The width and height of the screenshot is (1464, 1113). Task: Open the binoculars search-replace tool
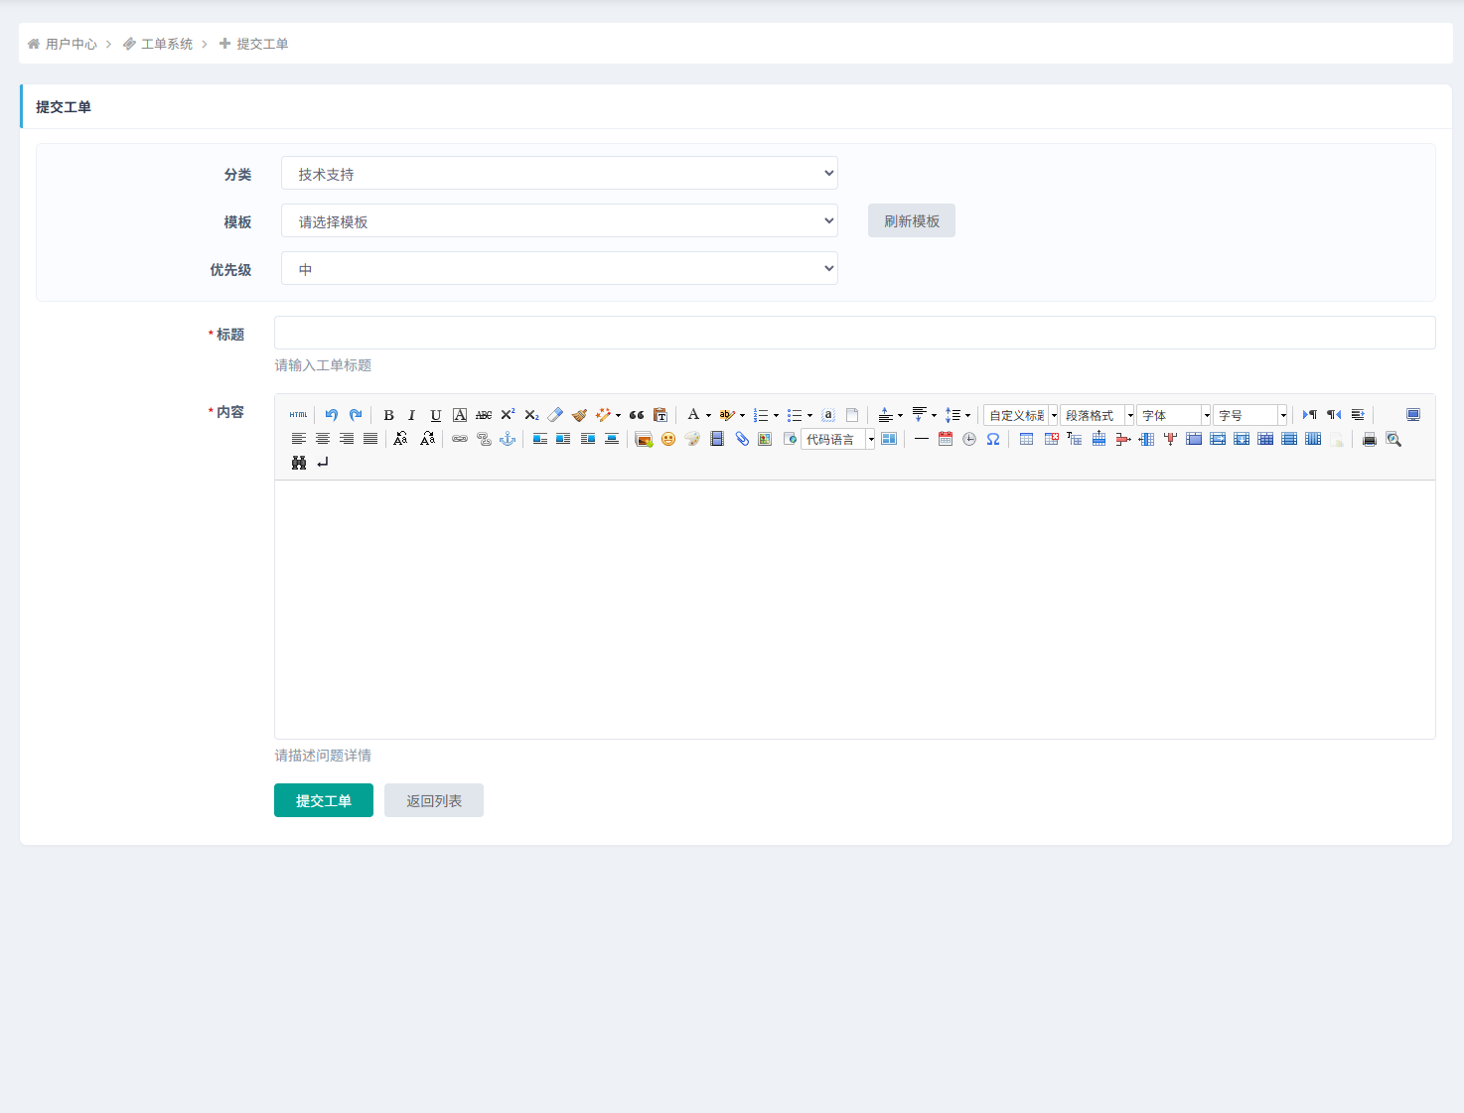coord(299,463)
